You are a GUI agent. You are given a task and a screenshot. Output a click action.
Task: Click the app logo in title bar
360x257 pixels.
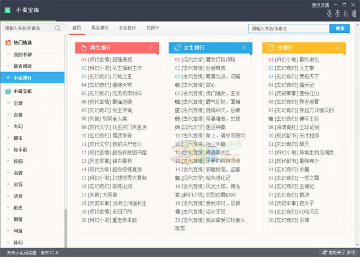(x=8, y=10)
